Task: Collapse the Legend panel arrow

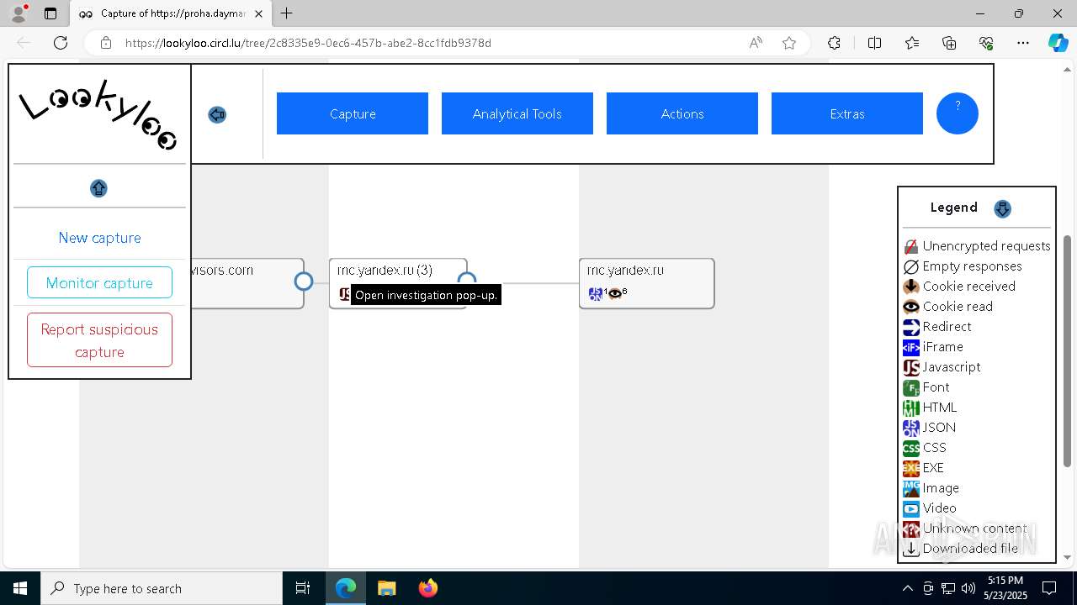Action: (x=1002, y=208)
